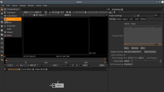This screenshot has height=92, width=164.
Task: Open the Channel nodes toolbar icon
Action: pyautogui.click(x=2, y=22)
